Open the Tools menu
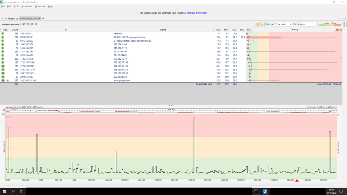 point(16,6)
